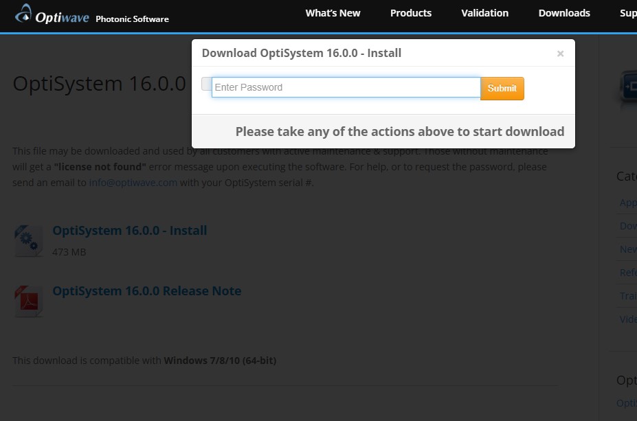Open the News category link
637x421 pixels.
click(626, 249)
